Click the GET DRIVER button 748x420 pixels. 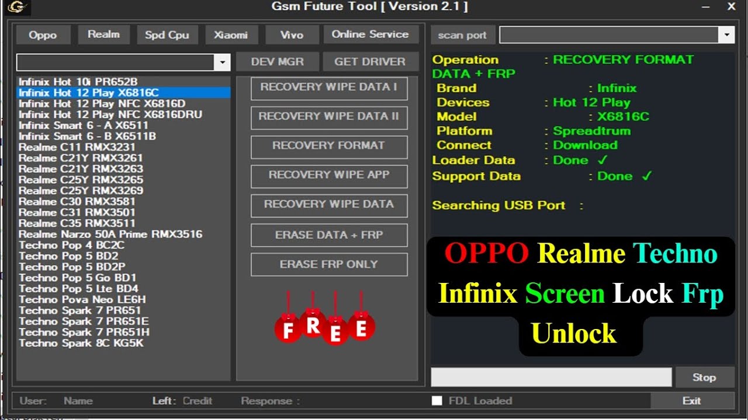pyautogui.click(x=370, y=62)
